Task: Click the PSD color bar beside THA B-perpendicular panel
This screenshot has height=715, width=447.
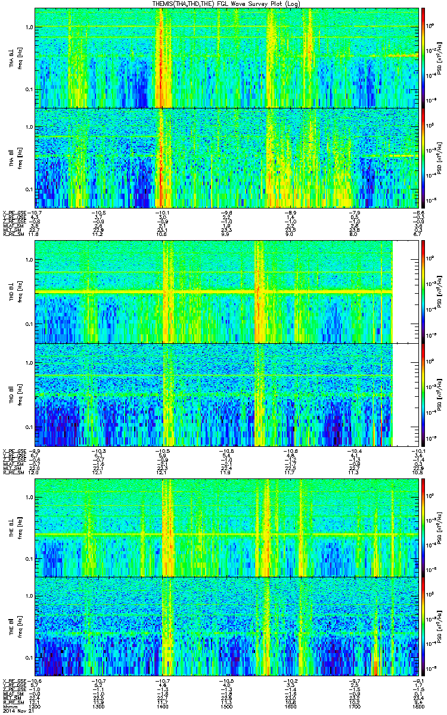Action: click(423, 58)
